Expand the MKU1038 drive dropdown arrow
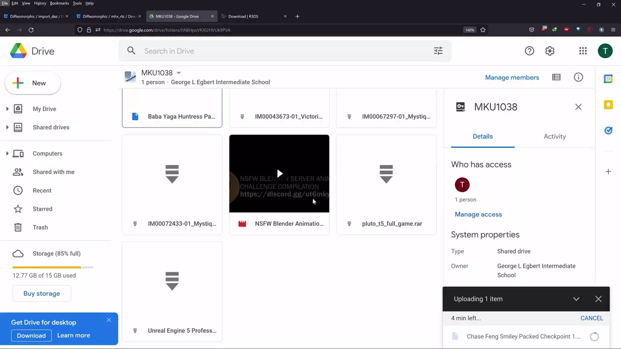 (179, 73)
